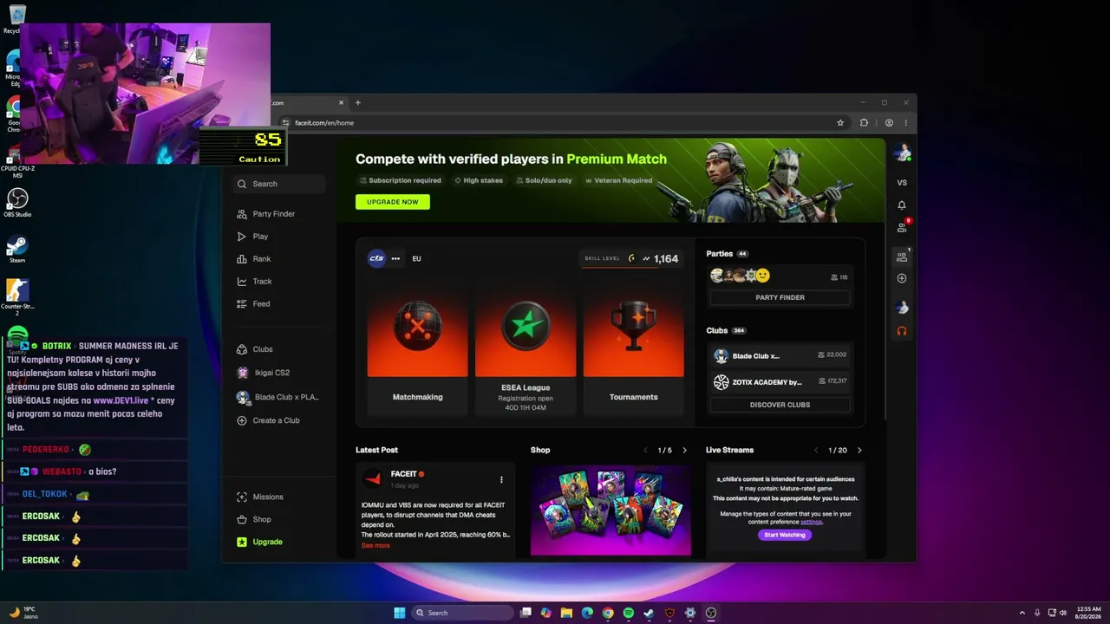
Task: Click the UPGRADE NOW button
Action: [x=392, y=202]
